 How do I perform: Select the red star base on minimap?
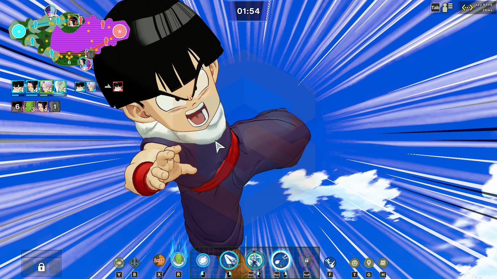tap(120, 31)
